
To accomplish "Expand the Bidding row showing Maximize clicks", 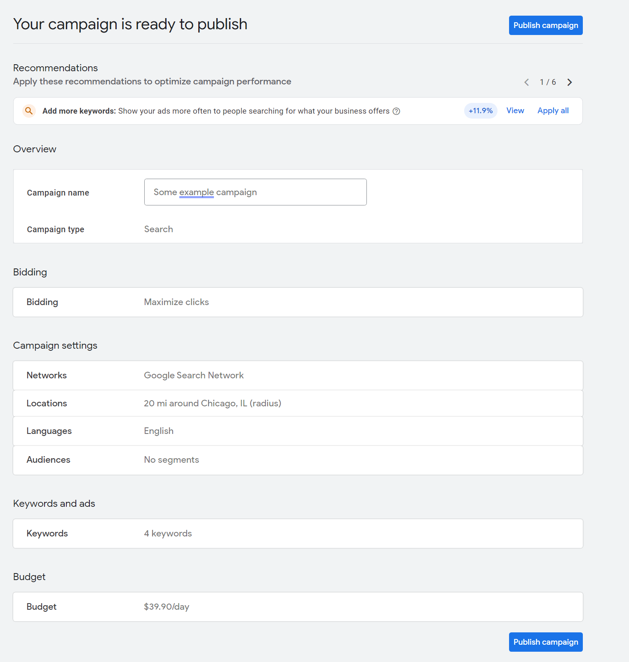I will click(298, 302).
